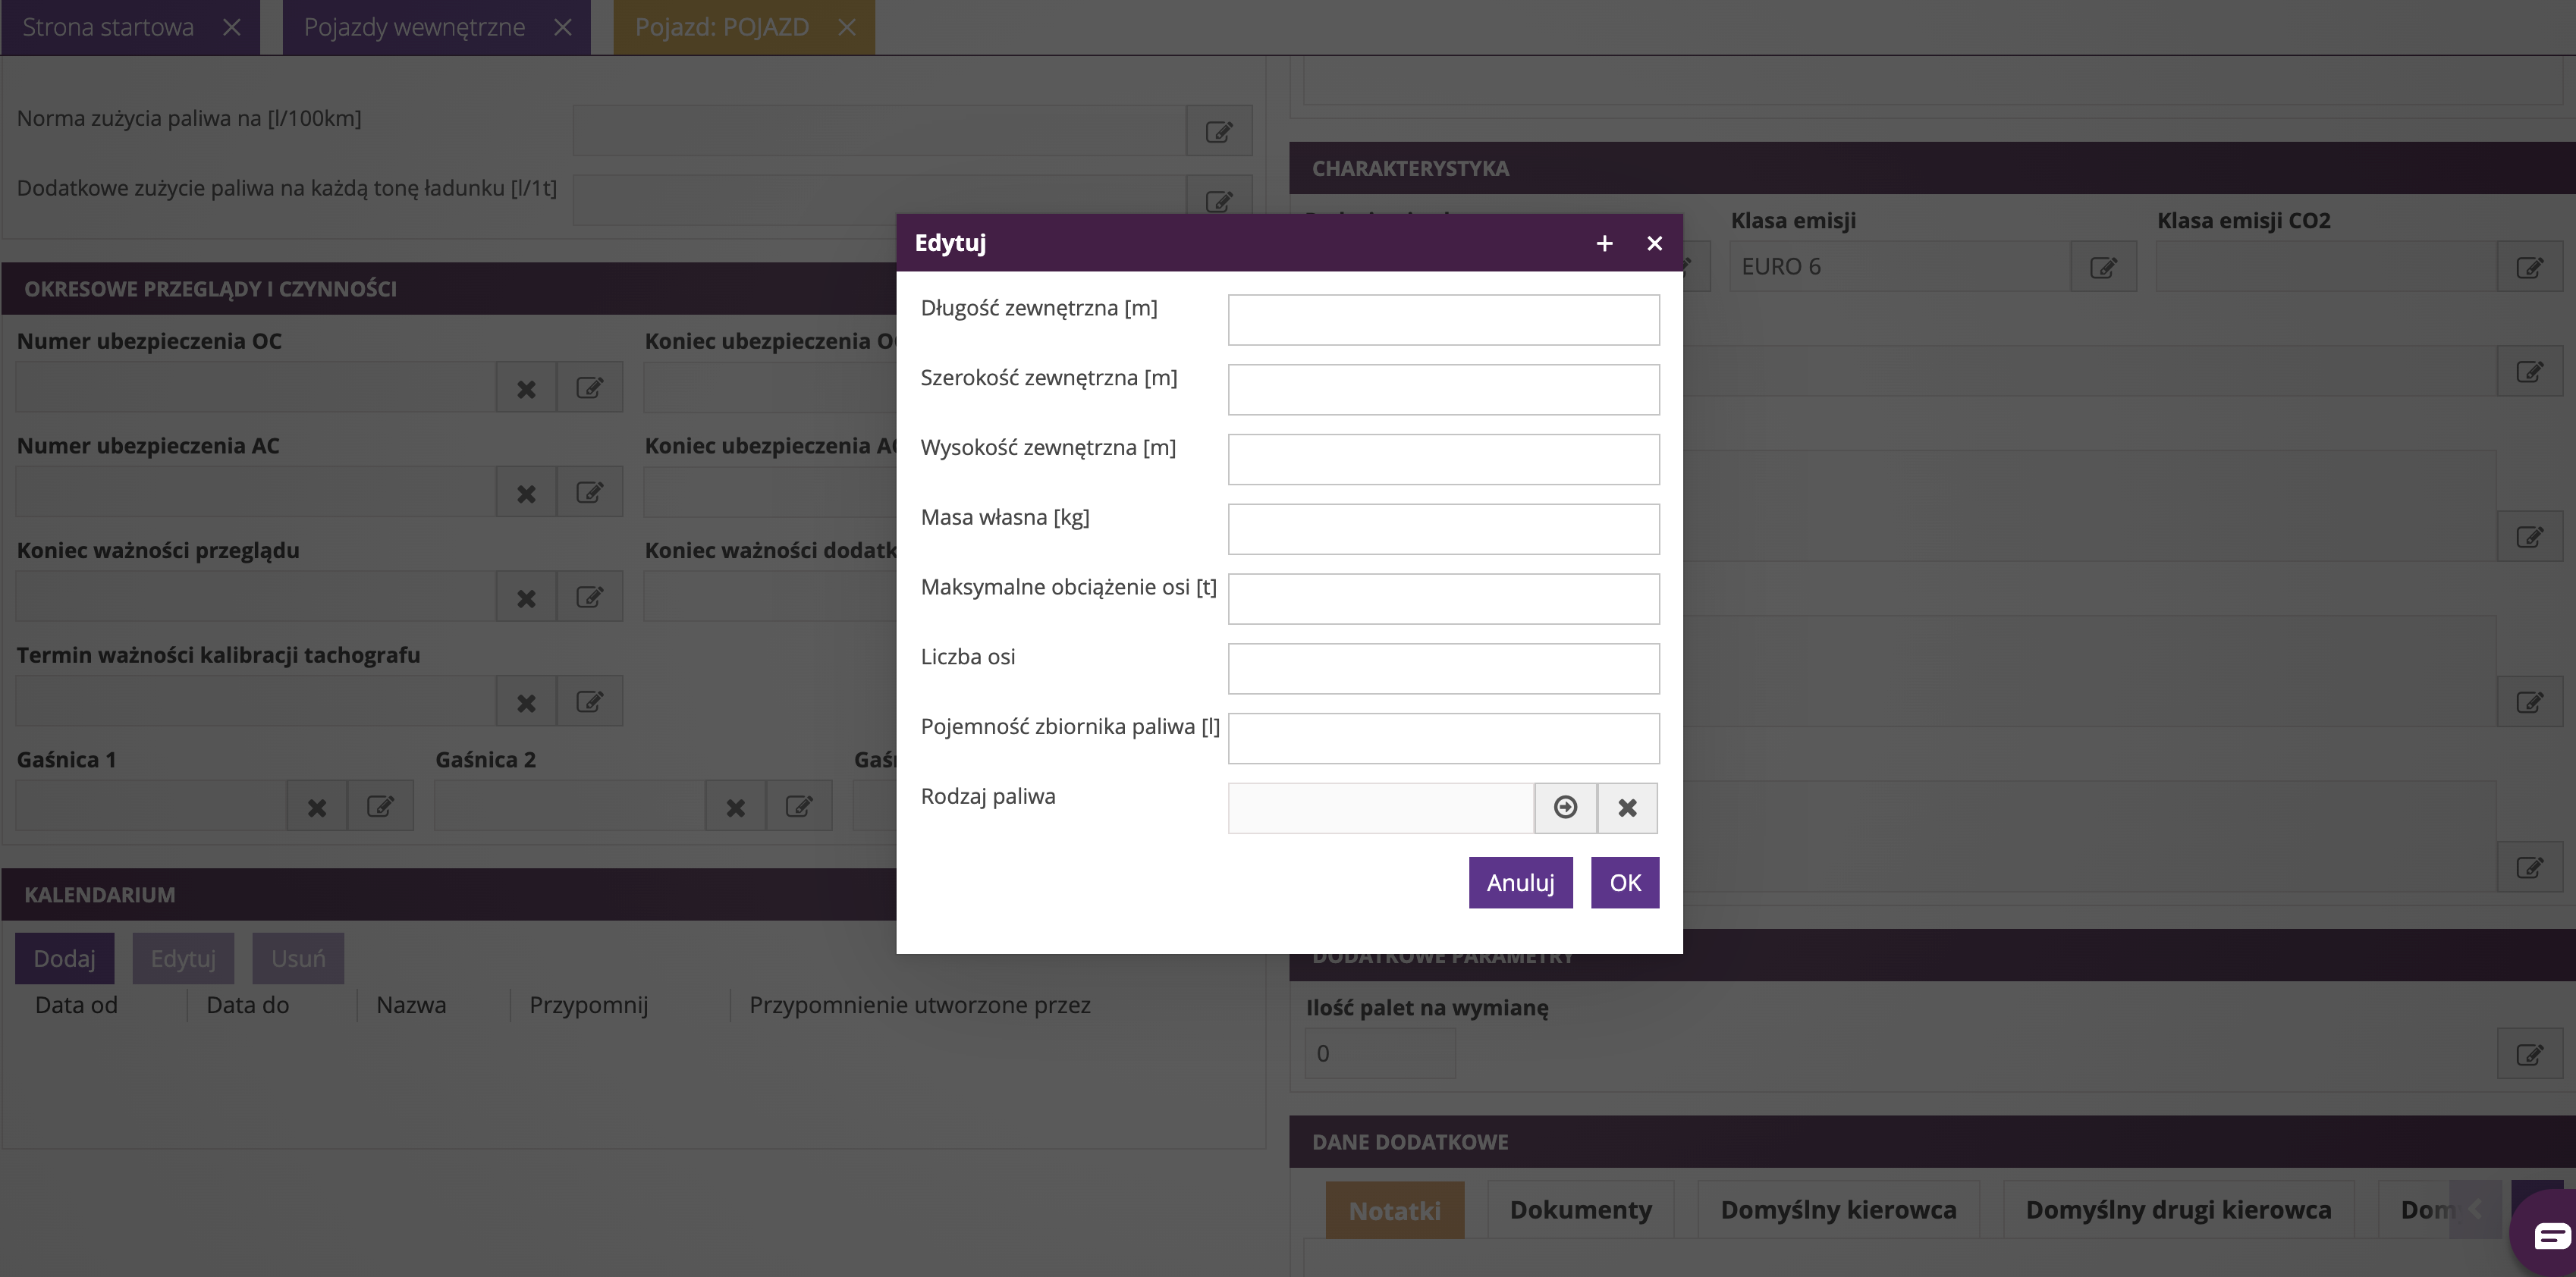This screenshot has height=1277, width=2576.
Task: Clear Numer ubezpieczenia OC with X icon
Action: click(x=526, y=388)
